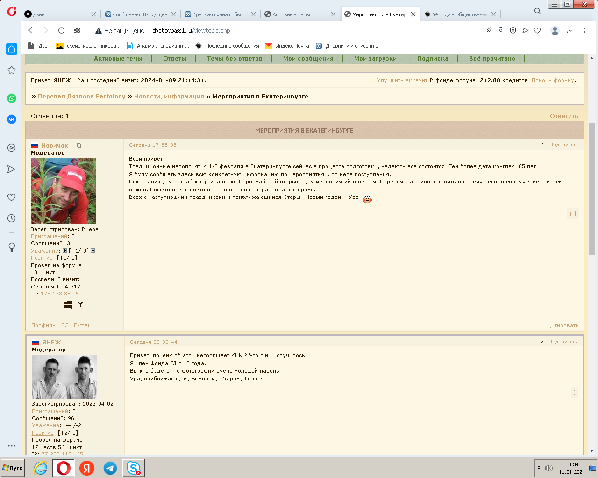The image size is (598, 478).
Task: Open Перевал Дятлова Factology breadcrumb
Action: point(82,97)
